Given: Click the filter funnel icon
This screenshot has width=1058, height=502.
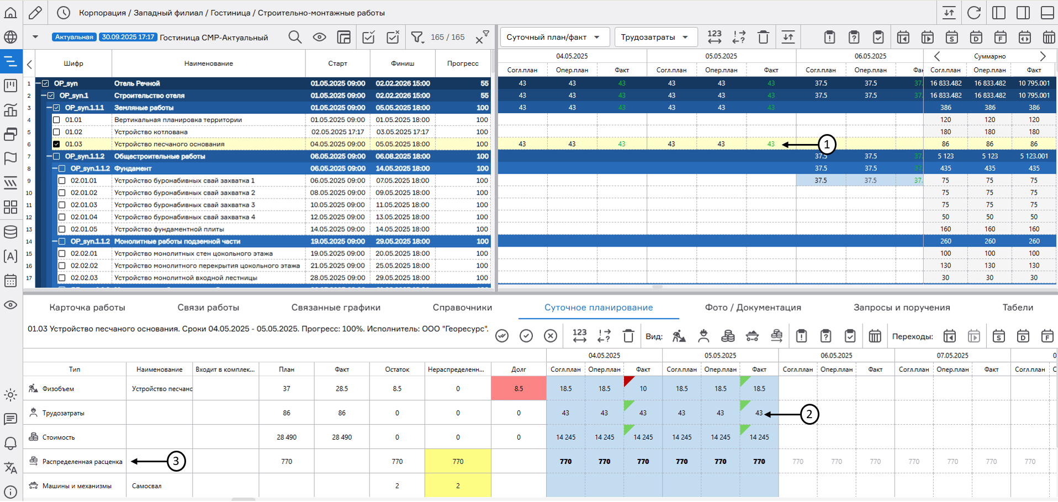Looking at the screenshot, I should click(x=417, y=37).
